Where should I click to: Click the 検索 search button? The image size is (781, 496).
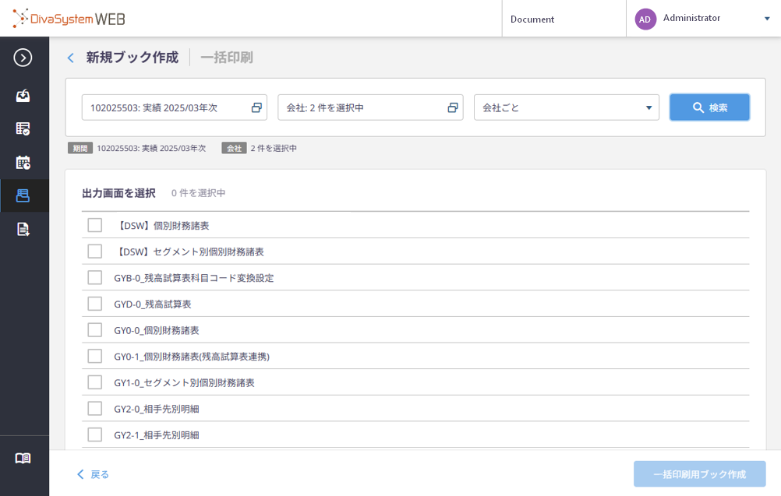(x=709, y=107)
